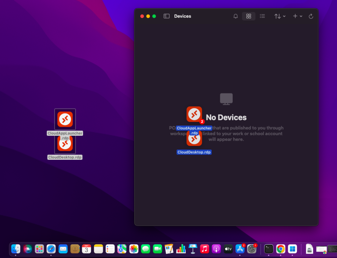Open Launchpad from the Dock
Screen dimensions: 337x258
point(39,249)
